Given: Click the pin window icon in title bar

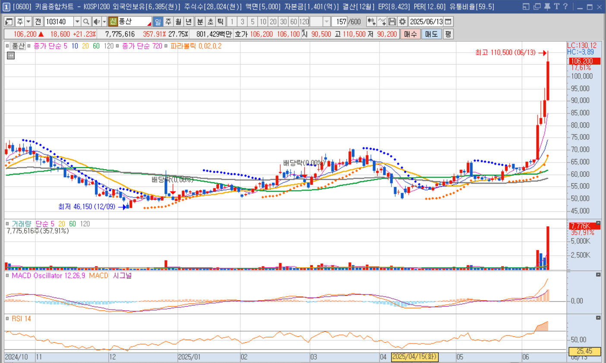Looking at the screenshot, I should click(547, 6).
